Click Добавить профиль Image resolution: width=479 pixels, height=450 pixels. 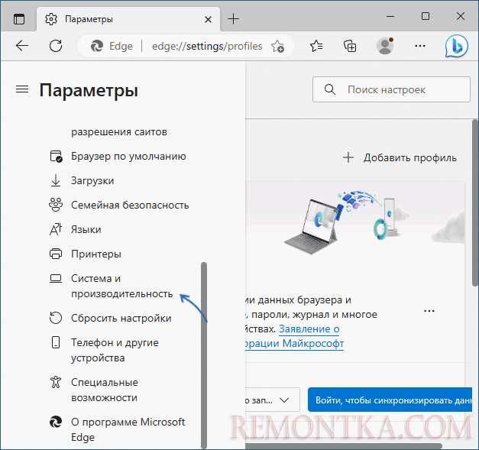point(400,157)
